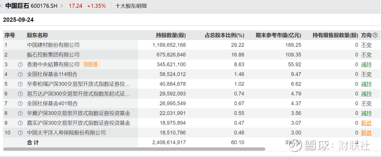
Task: Go back using the left chevron before 中国巨石
Action: pos(2,6)
